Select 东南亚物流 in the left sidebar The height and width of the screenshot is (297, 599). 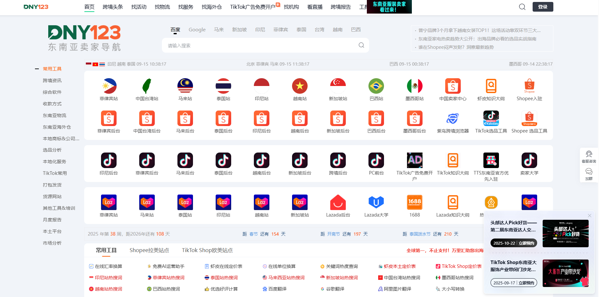pyautogui.click(x=54, y=115)
